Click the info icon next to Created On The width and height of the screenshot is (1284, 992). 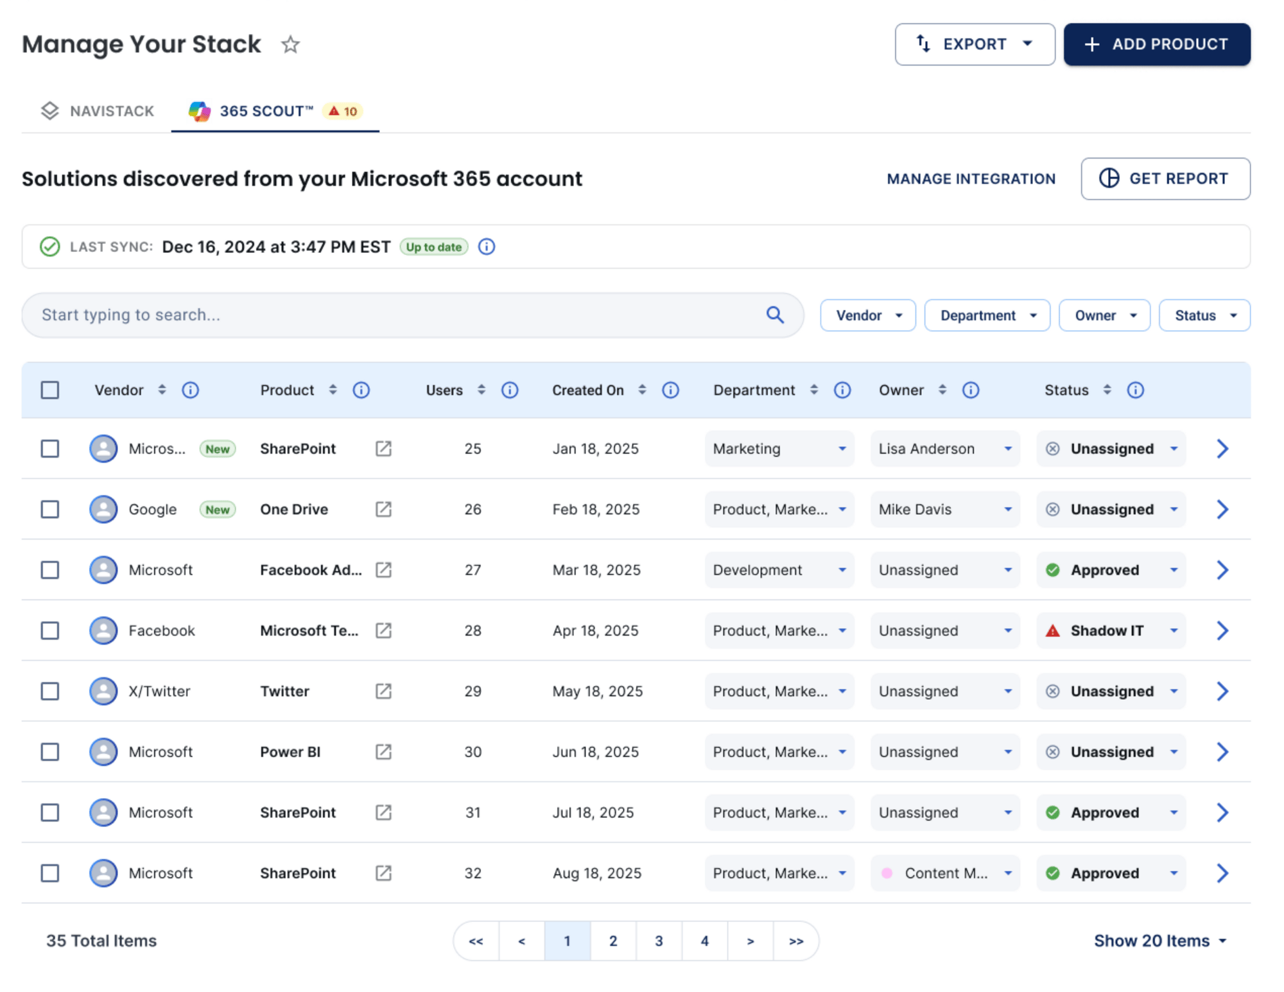click(x=670, y=390)
